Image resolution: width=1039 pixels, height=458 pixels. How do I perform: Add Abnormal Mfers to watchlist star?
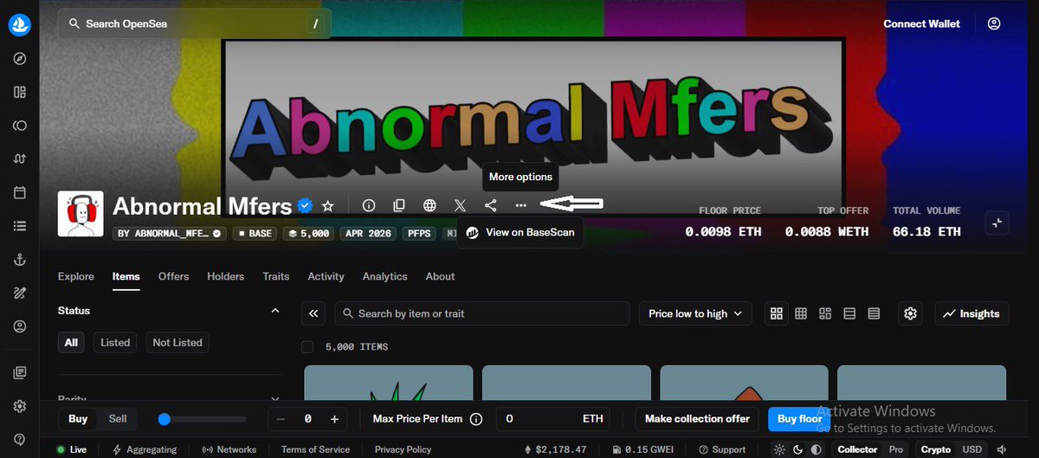(x=328, y=206)
